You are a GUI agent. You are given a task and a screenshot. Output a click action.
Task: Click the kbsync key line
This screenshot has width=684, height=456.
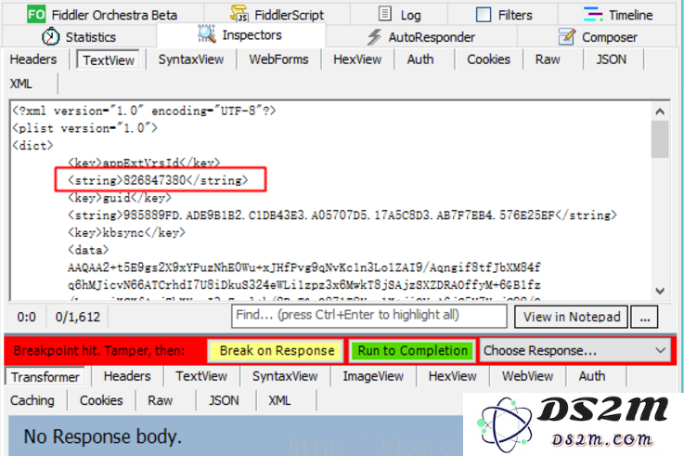coord(126,232)
